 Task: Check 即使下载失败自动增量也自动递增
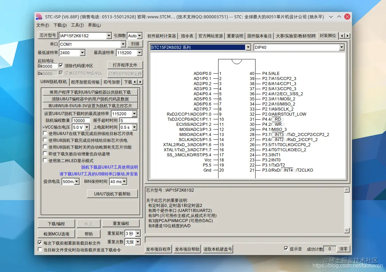pos(45,154)
